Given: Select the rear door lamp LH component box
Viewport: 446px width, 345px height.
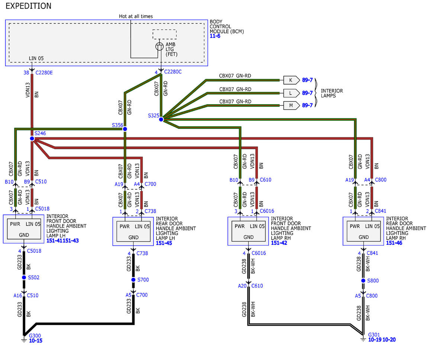Looking at the screenshot, I should tap(133, 231).
